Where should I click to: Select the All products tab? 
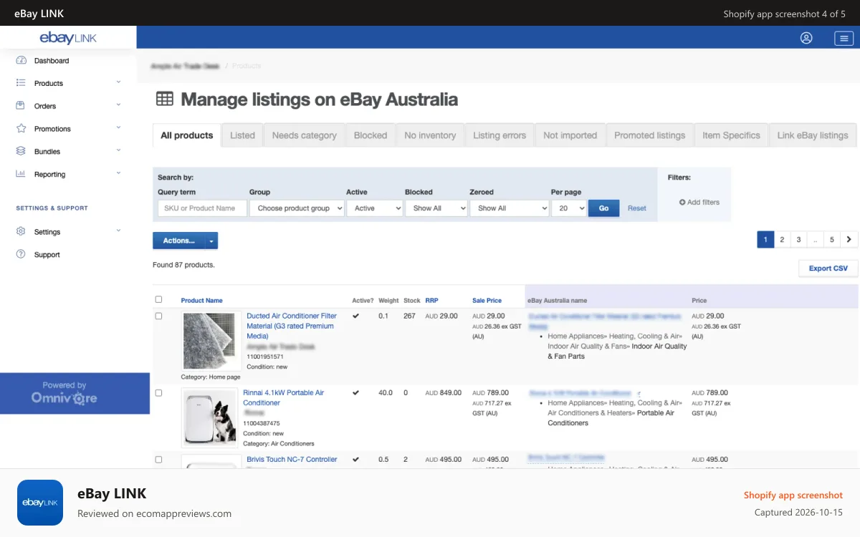pyautogui.click(x=187, y=135)
